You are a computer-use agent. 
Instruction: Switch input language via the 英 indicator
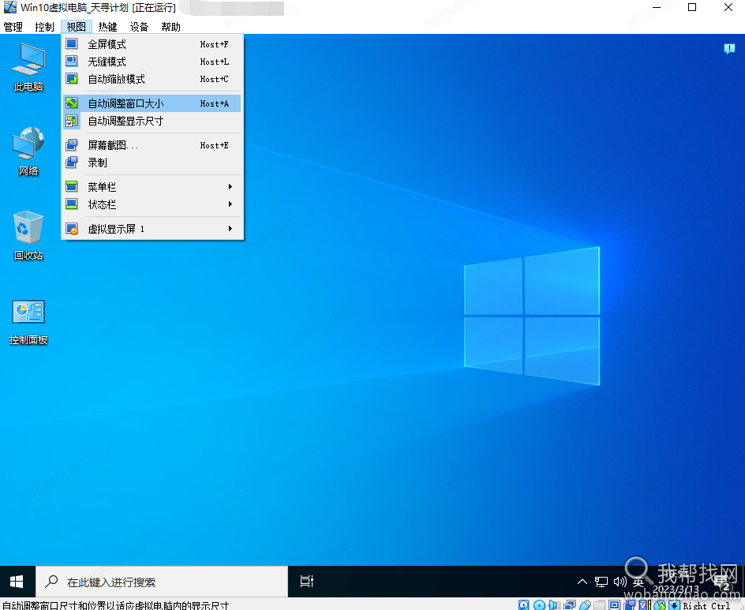[638, 582]
